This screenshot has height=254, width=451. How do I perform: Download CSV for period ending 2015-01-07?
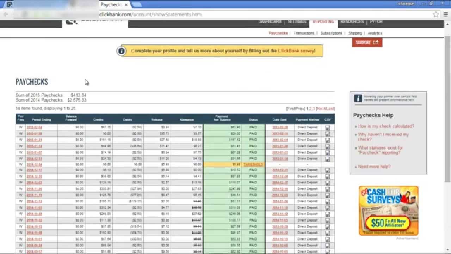coord(327,153)
